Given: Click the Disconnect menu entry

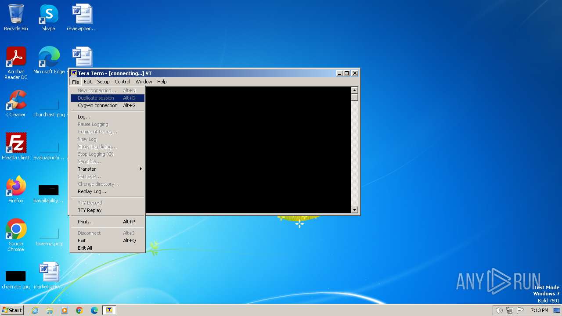Looking at the screenshot, I should pos(108,233).
